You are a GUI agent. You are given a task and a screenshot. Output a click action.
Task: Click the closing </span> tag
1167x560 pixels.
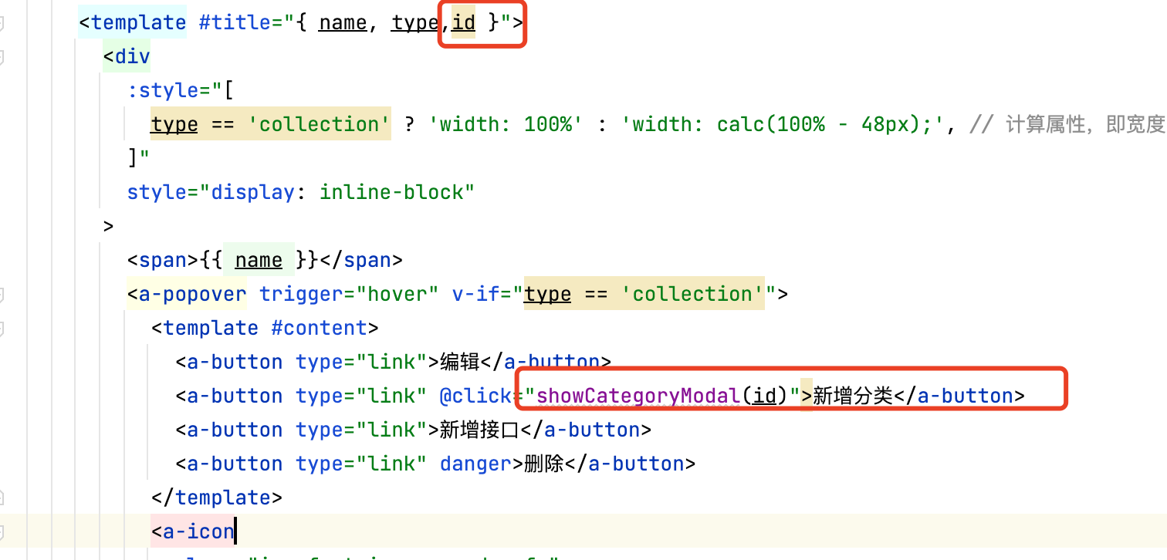pos(361,261)
